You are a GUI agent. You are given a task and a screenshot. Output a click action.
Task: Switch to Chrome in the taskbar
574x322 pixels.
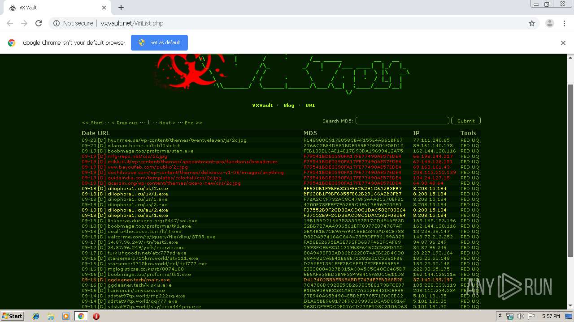click(81, 316)
